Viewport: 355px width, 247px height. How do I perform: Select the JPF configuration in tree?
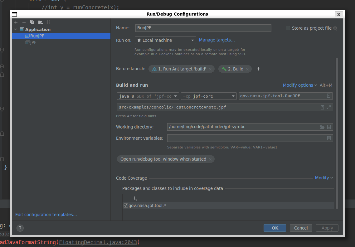click(33, 42)
